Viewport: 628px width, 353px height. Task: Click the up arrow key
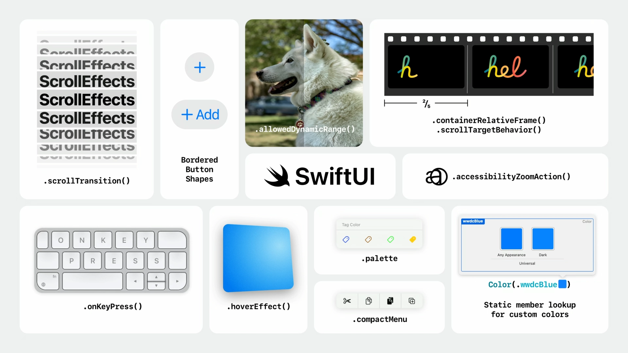(x=156, y=277)
